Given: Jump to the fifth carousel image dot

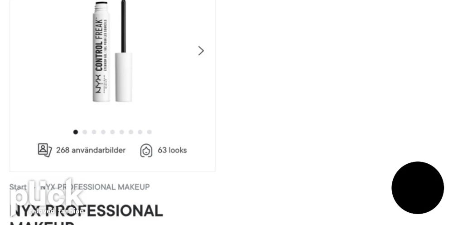Looking at the screenshot, I should 112,132.
